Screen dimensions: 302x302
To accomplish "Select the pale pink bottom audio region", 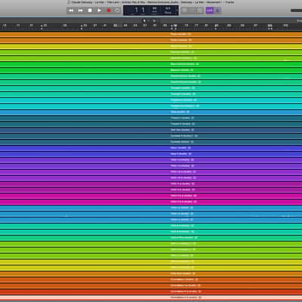I will [151, 297].
